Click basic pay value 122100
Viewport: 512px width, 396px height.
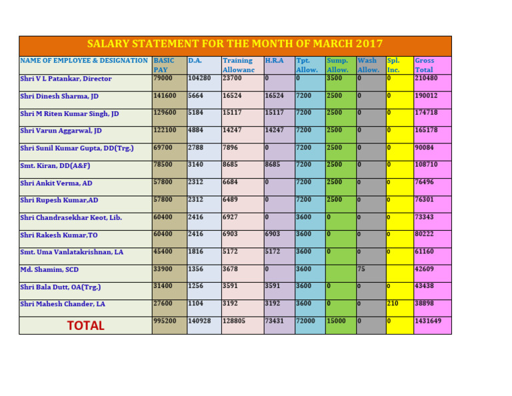(x=165, y=130)
